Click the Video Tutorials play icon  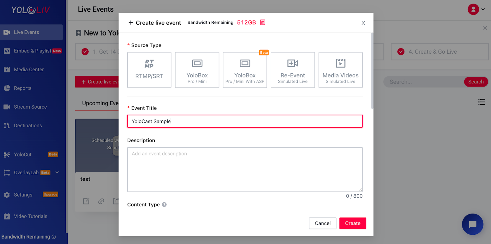(x=7, y=216)
